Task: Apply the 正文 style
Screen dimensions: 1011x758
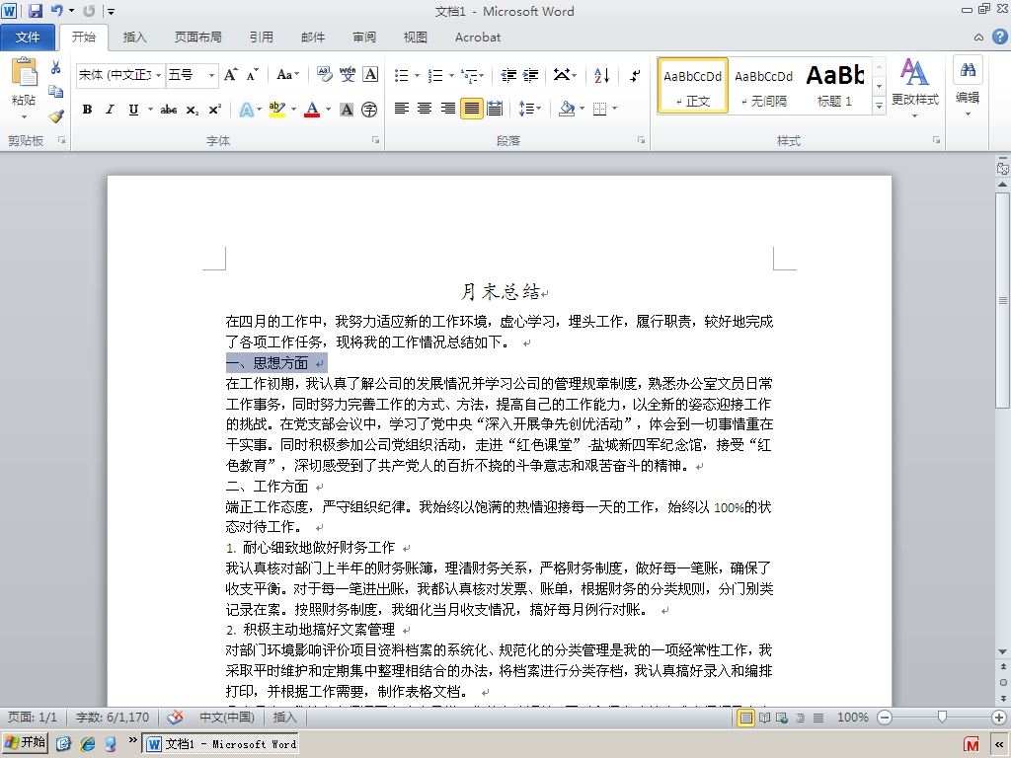Action: (693, 86)
